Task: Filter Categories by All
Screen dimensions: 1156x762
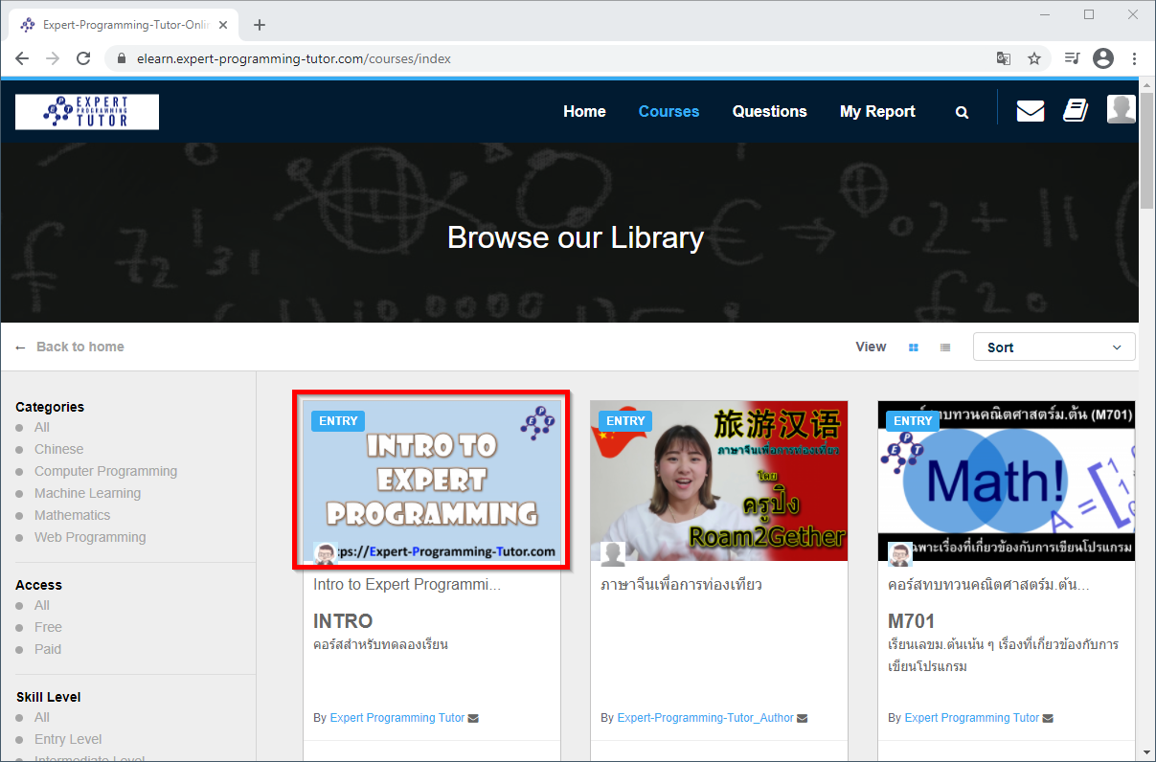Action: tap(42, 428)
